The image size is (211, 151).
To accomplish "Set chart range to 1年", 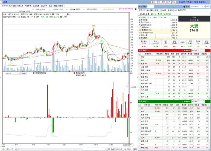I will [125, 149].
